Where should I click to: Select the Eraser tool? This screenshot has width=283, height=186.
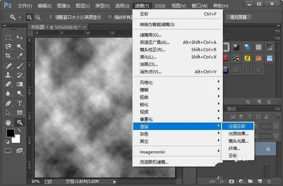pyautogui.click(x=8, y=84)
